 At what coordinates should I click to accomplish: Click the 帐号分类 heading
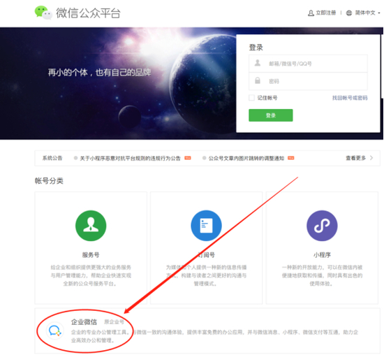pos(49,181)
